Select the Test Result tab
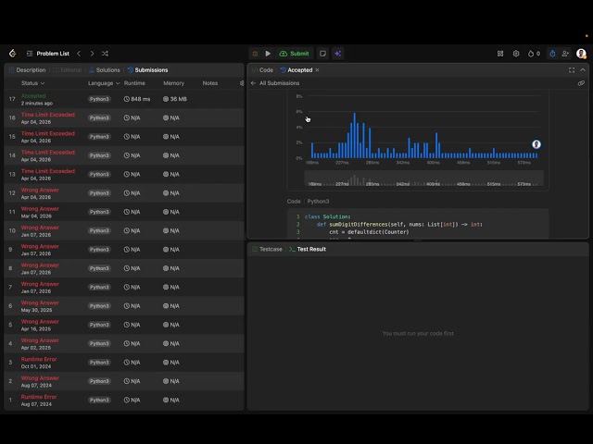 (x=308, y=249)
